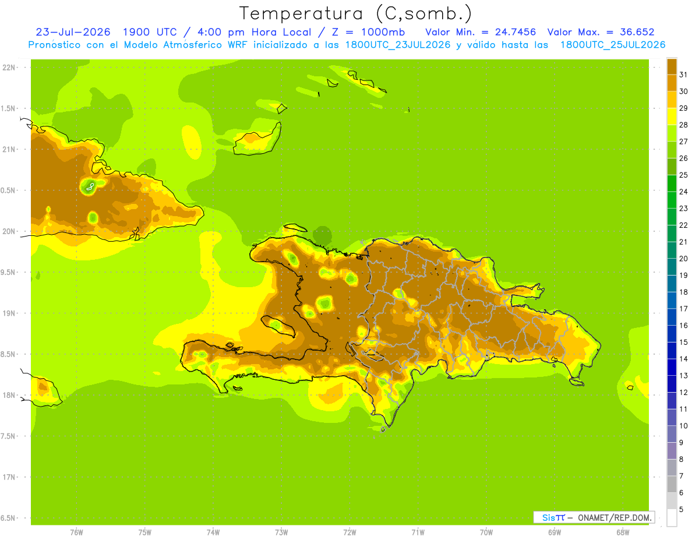
Task: Click the '69W' longitude label
Action: click(555, 532)
